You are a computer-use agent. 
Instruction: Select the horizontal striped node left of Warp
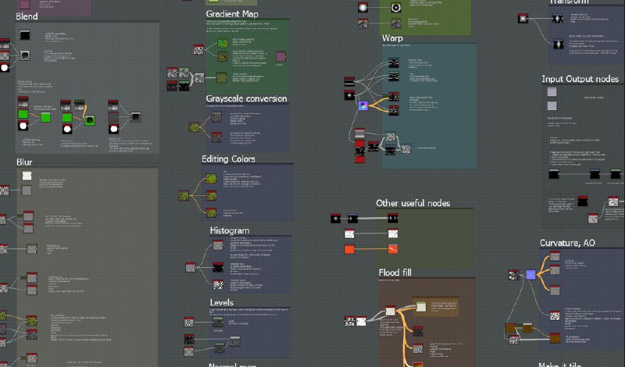pos(349,81)
